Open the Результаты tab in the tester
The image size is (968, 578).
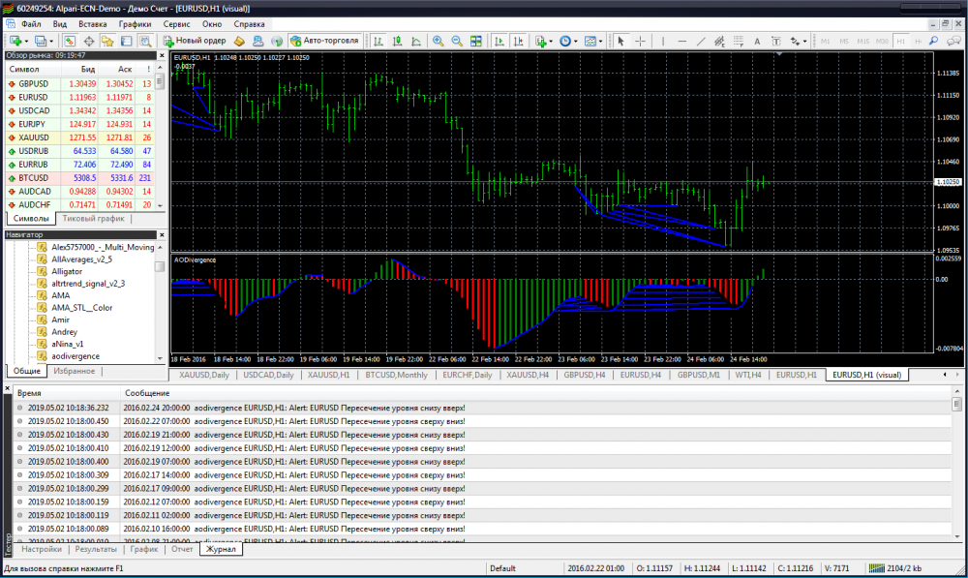point(96,549)
